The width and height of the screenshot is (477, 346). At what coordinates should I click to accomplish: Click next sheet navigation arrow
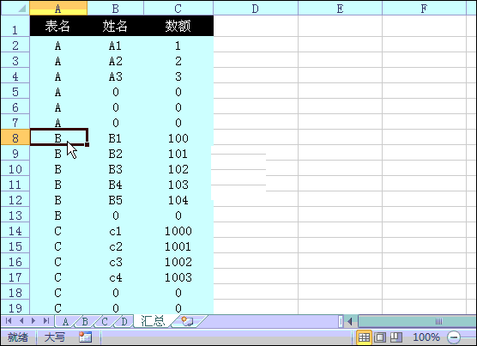click(33, 321)
